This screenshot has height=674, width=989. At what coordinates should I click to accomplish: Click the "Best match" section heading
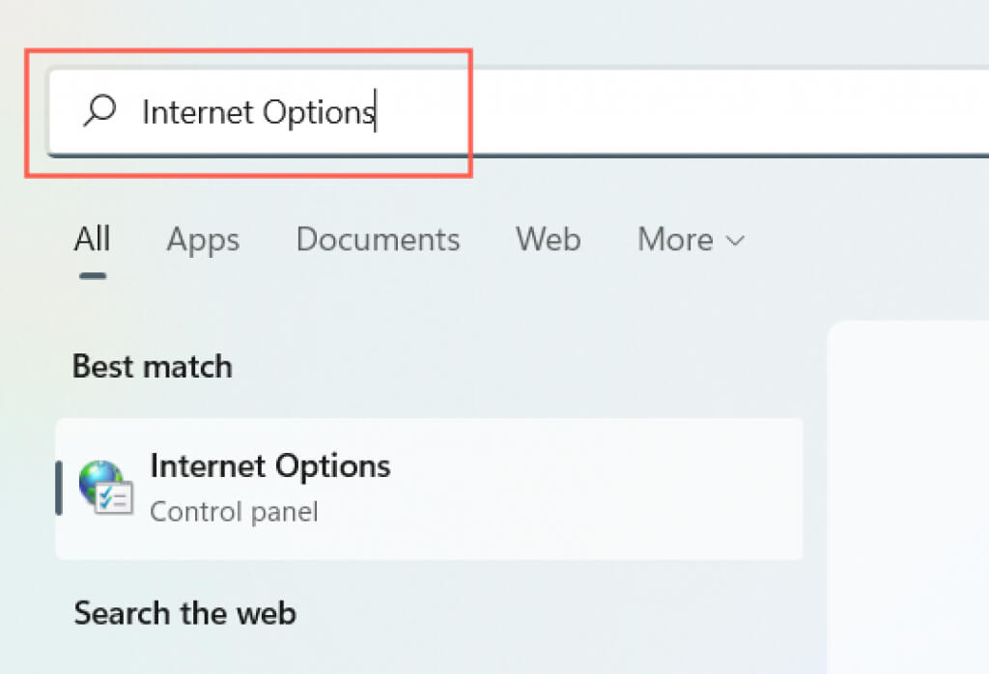pos(153,367)
